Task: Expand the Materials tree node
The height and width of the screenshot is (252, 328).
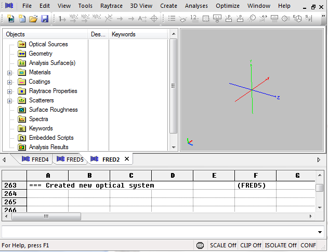Action: coord(9,73)
